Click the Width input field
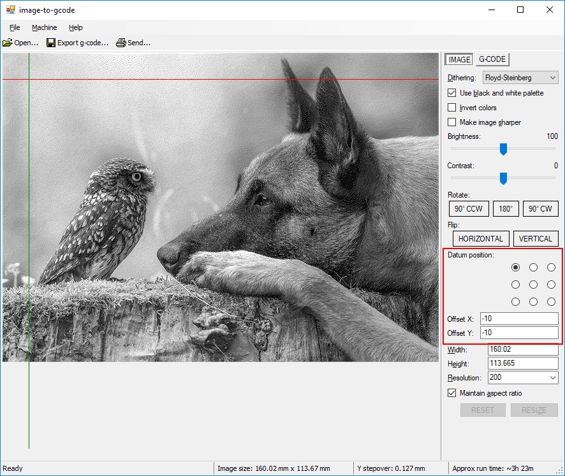 coord(522,349)
